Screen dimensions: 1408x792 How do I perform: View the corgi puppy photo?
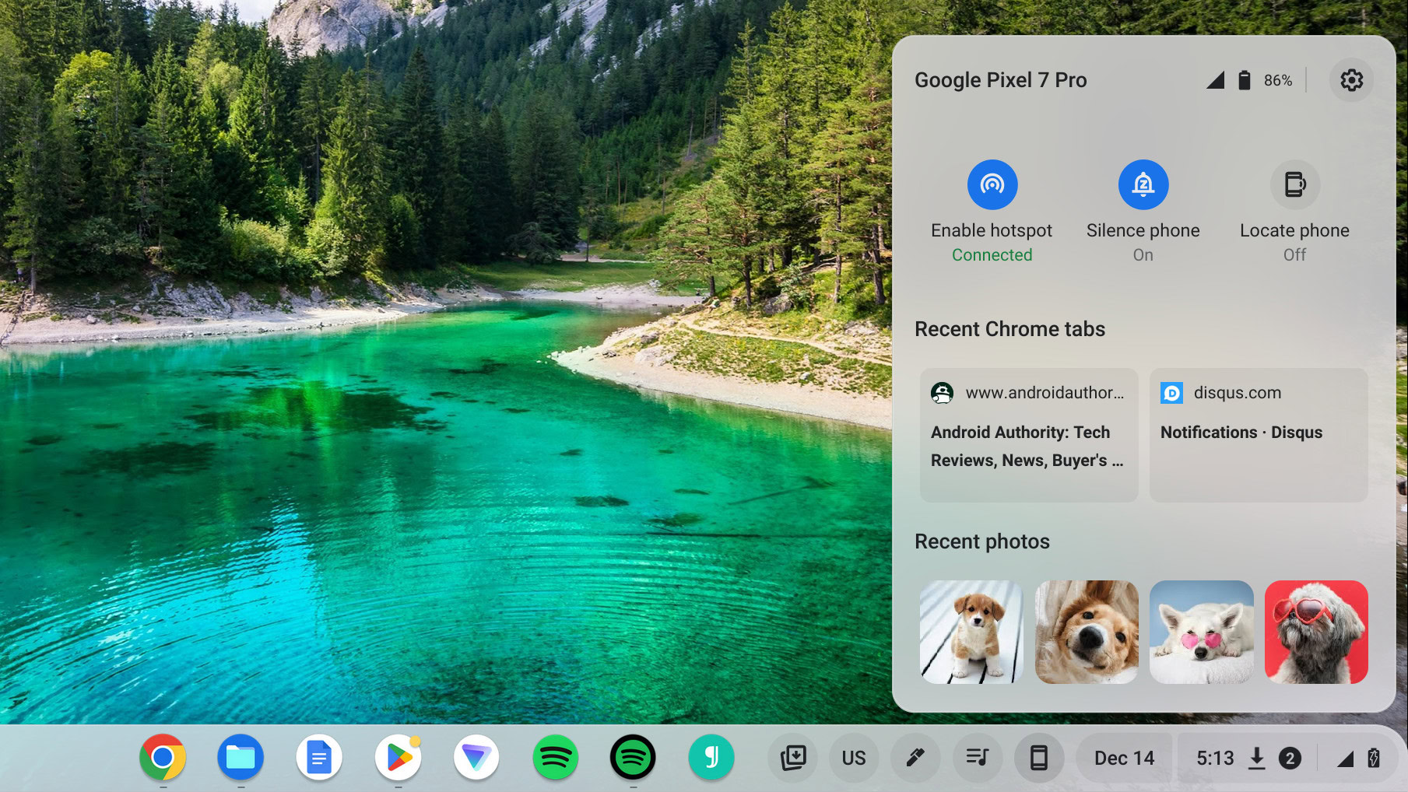tap(971, 632)
